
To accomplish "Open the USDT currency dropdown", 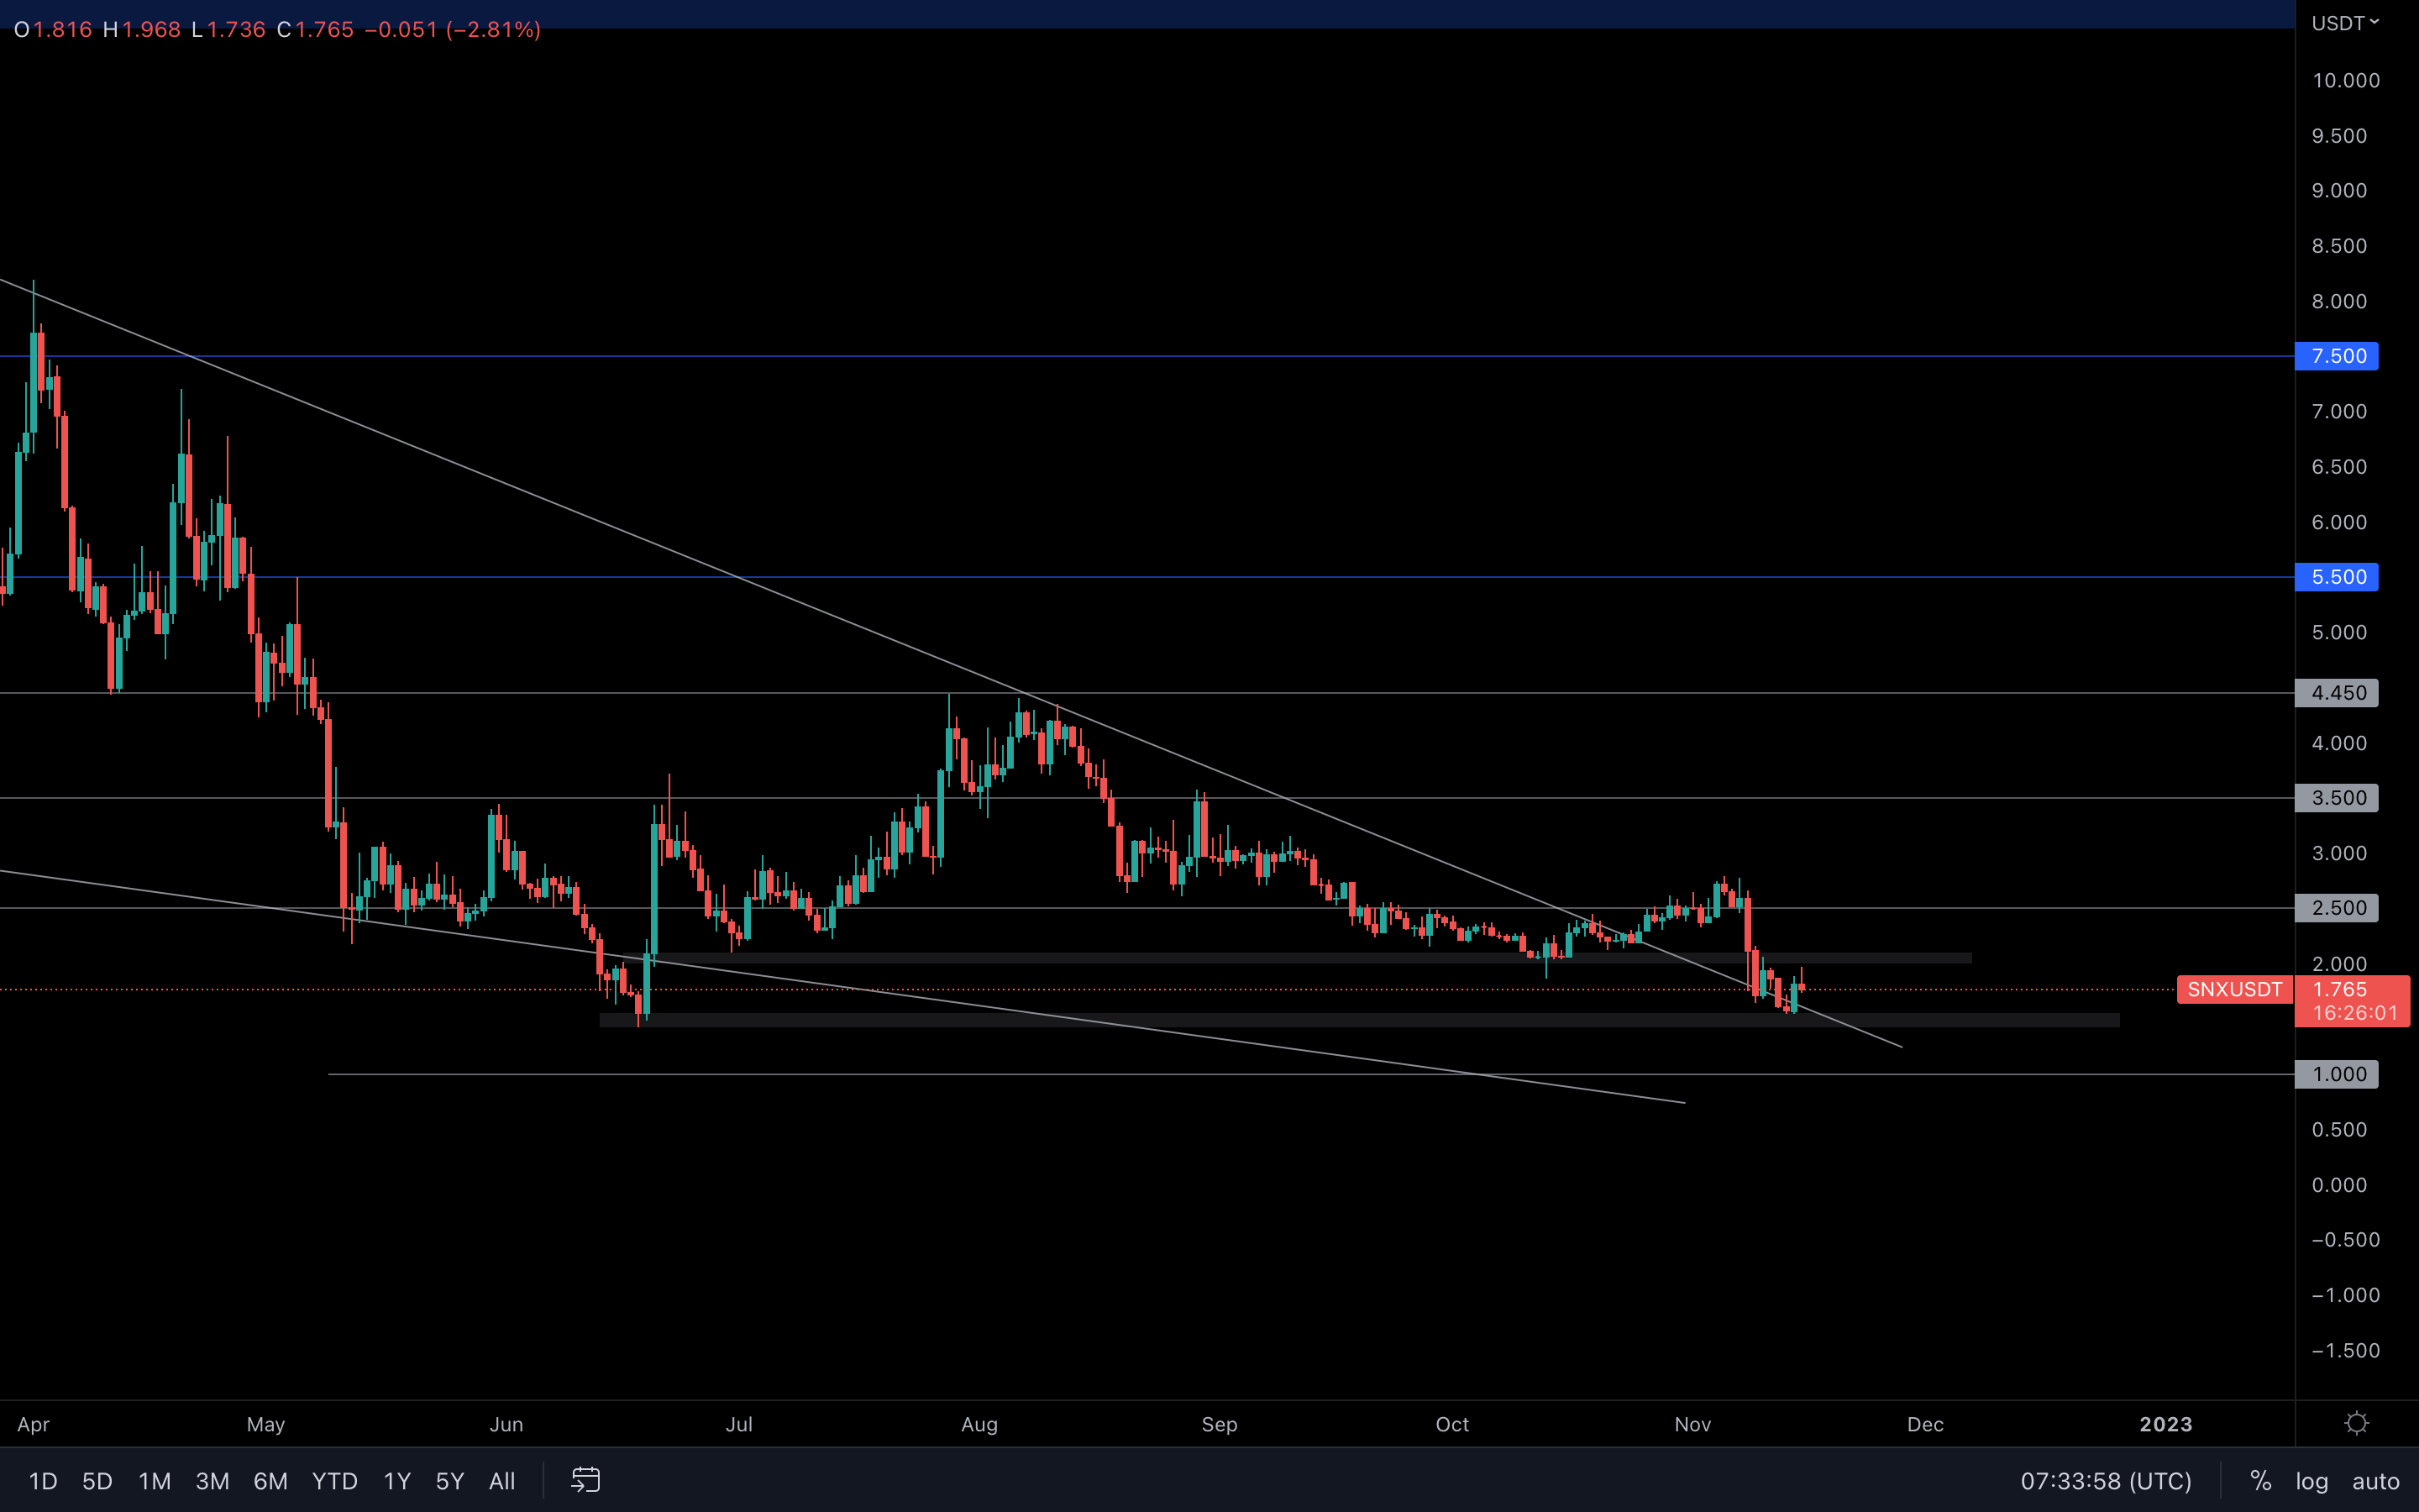I will click(2344, 23).
